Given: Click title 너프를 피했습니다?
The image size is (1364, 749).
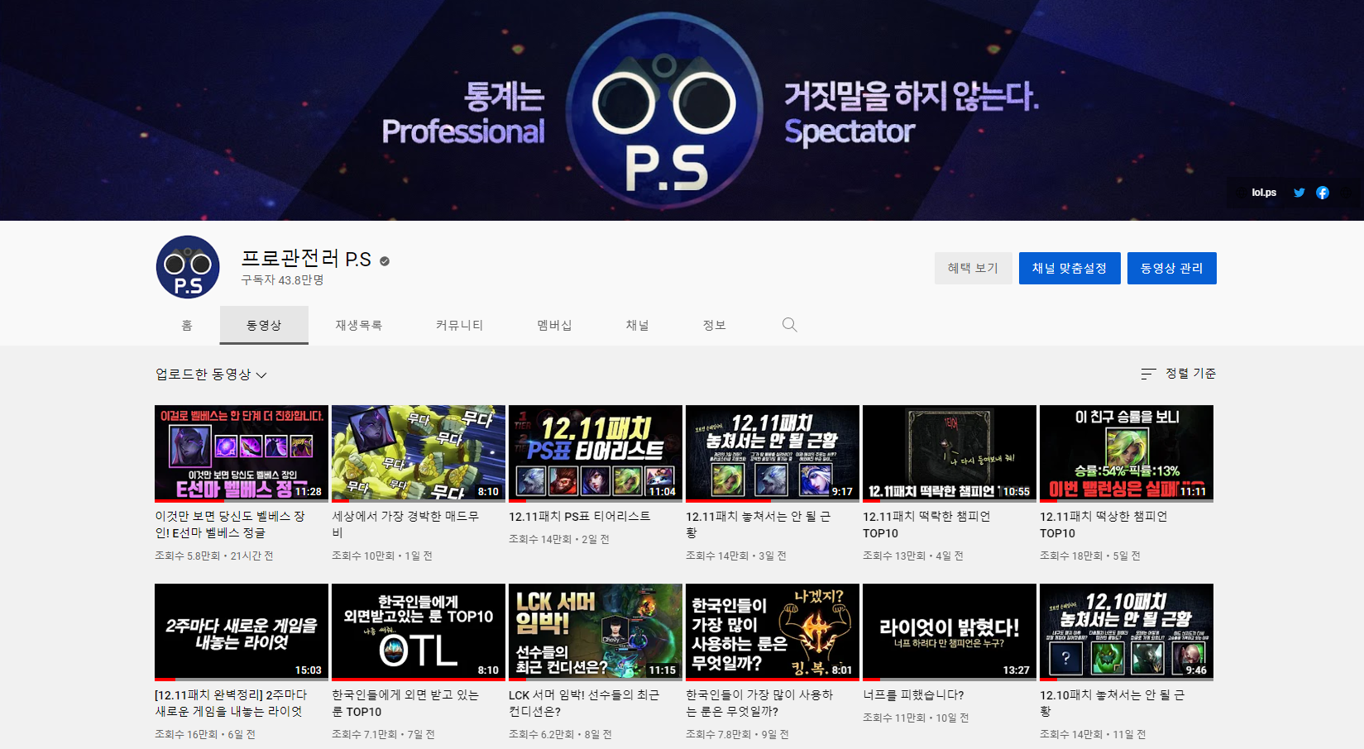Looking at the screenshot, I should [x=913, y=694].
